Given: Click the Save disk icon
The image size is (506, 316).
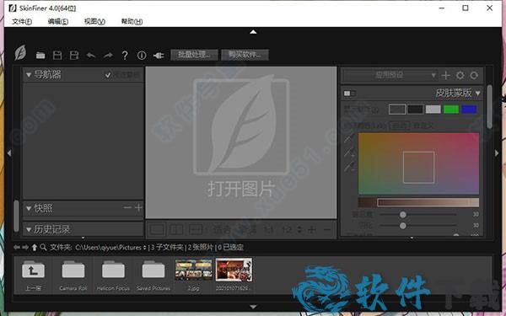Looking at the screenshot, I should coord(57,56).
